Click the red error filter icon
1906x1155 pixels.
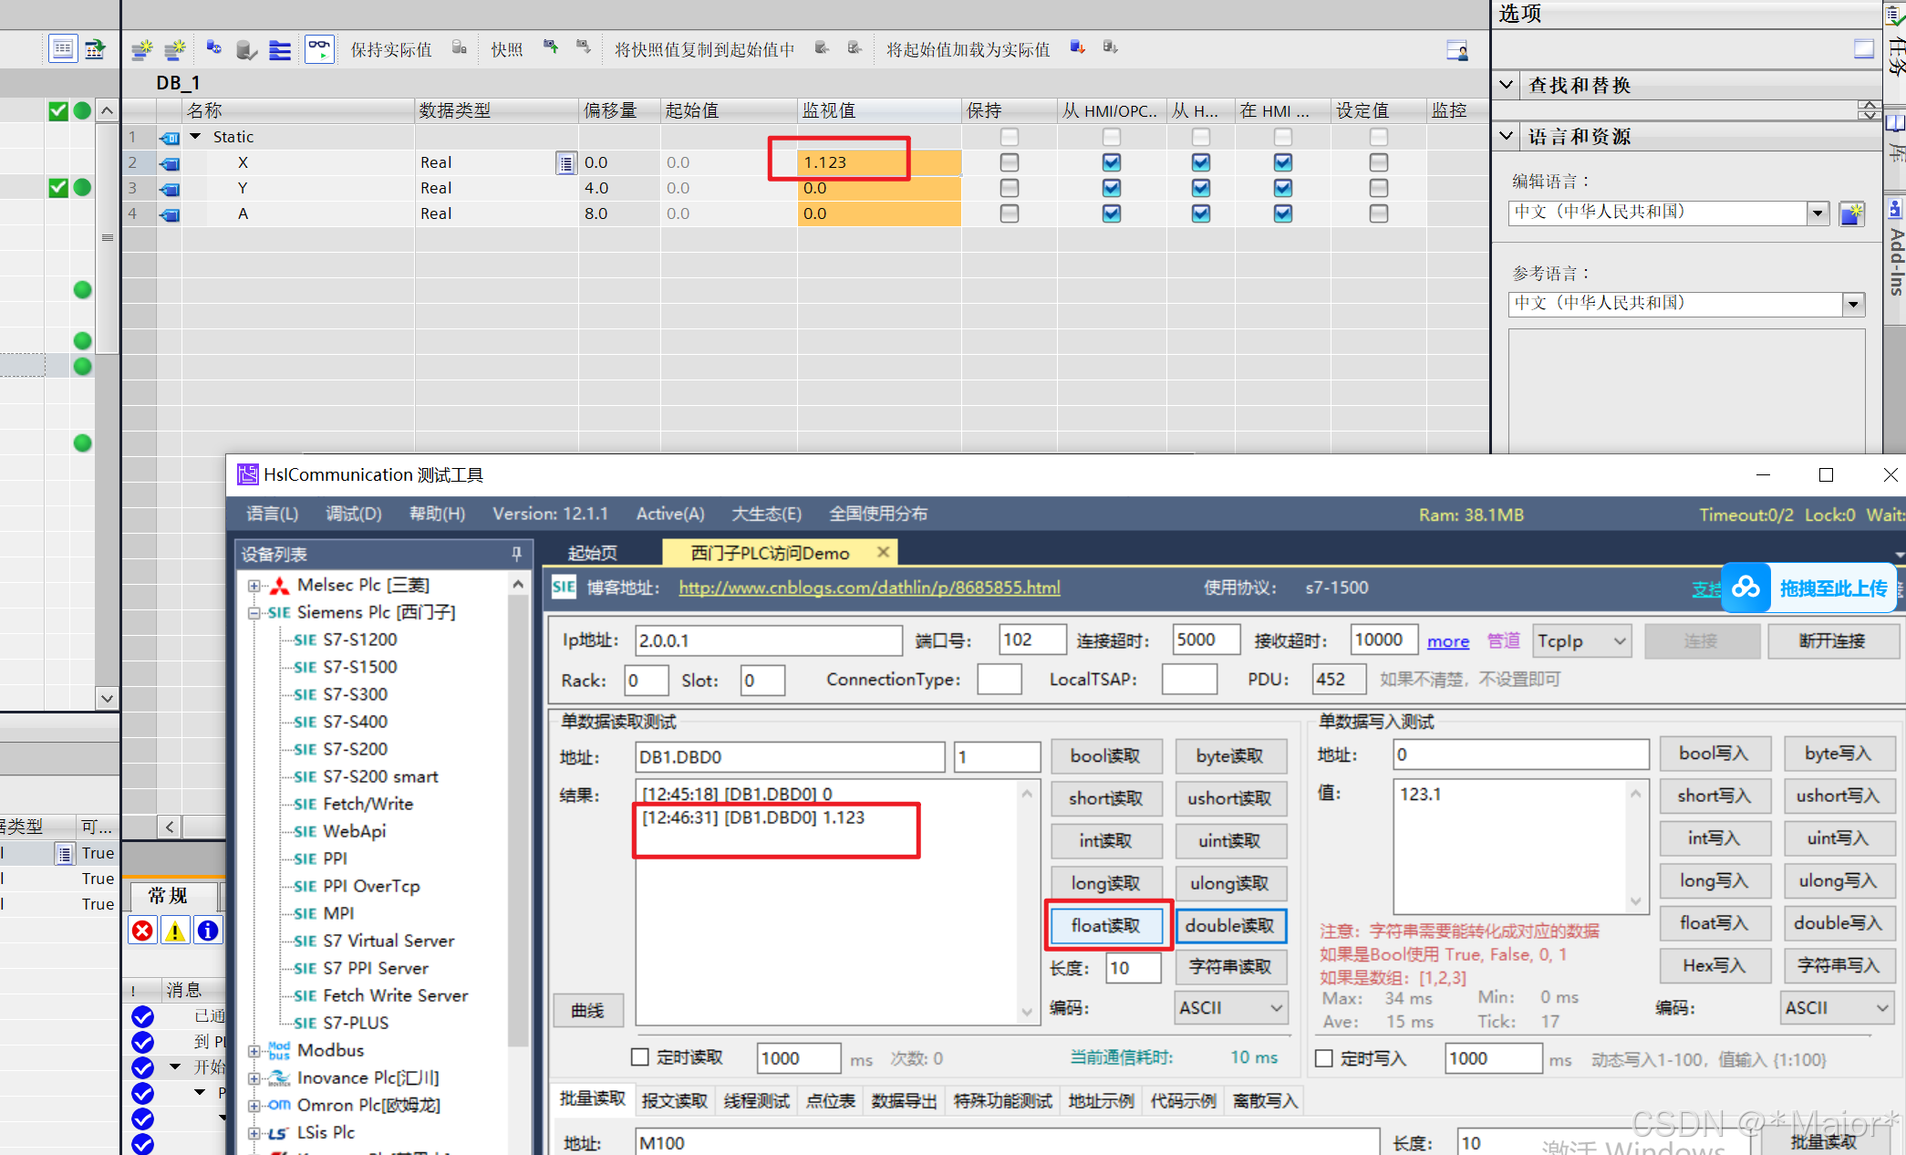click(x=142, y=931)
